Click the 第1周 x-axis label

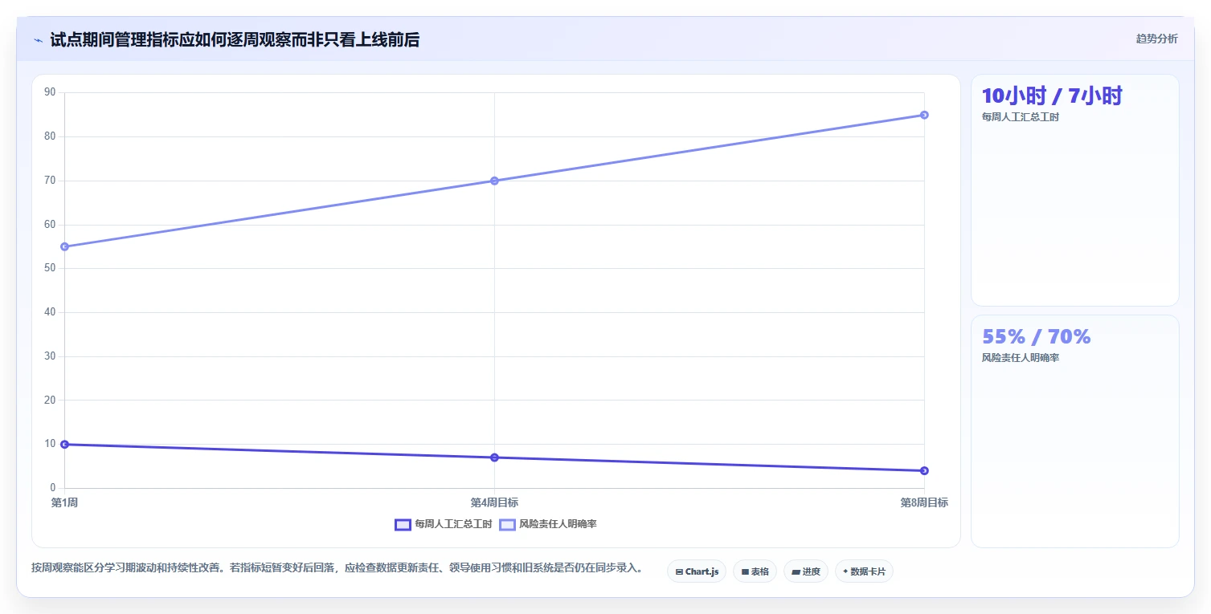pyautogui.click(x=64, y=502)
